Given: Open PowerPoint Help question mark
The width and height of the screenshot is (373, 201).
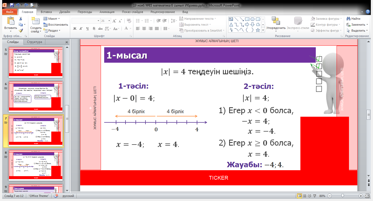Looking at the screenshot, I should [x=368, y=12].
